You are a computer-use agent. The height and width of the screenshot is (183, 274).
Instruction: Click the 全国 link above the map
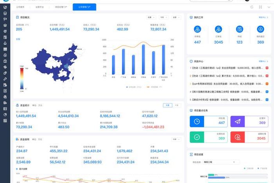(x=18, y=39)
